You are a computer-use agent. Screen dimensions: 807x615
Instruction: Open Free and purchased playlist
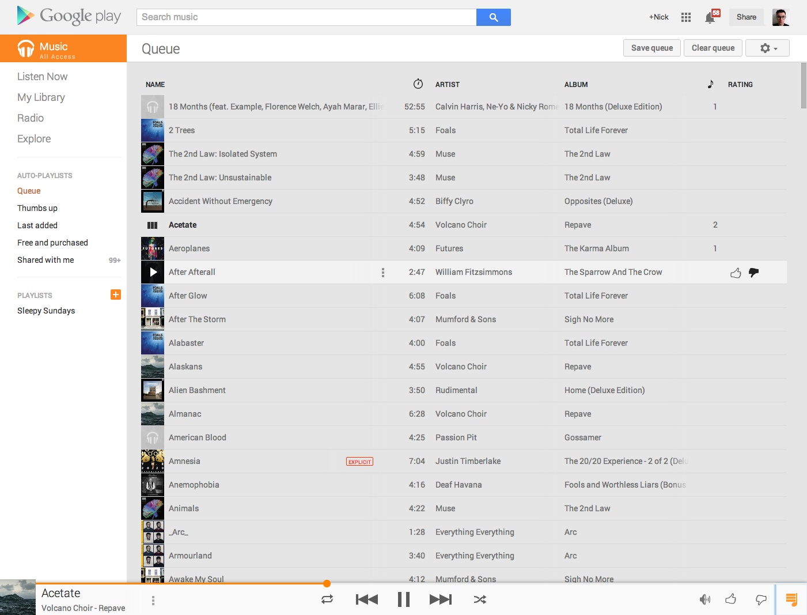(52, 243)
